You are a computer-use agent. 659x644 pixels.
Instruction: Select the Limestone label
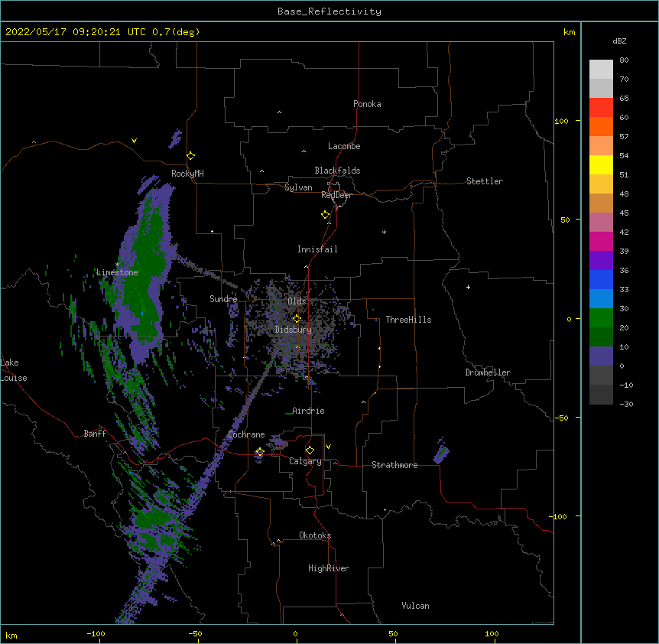117,272
